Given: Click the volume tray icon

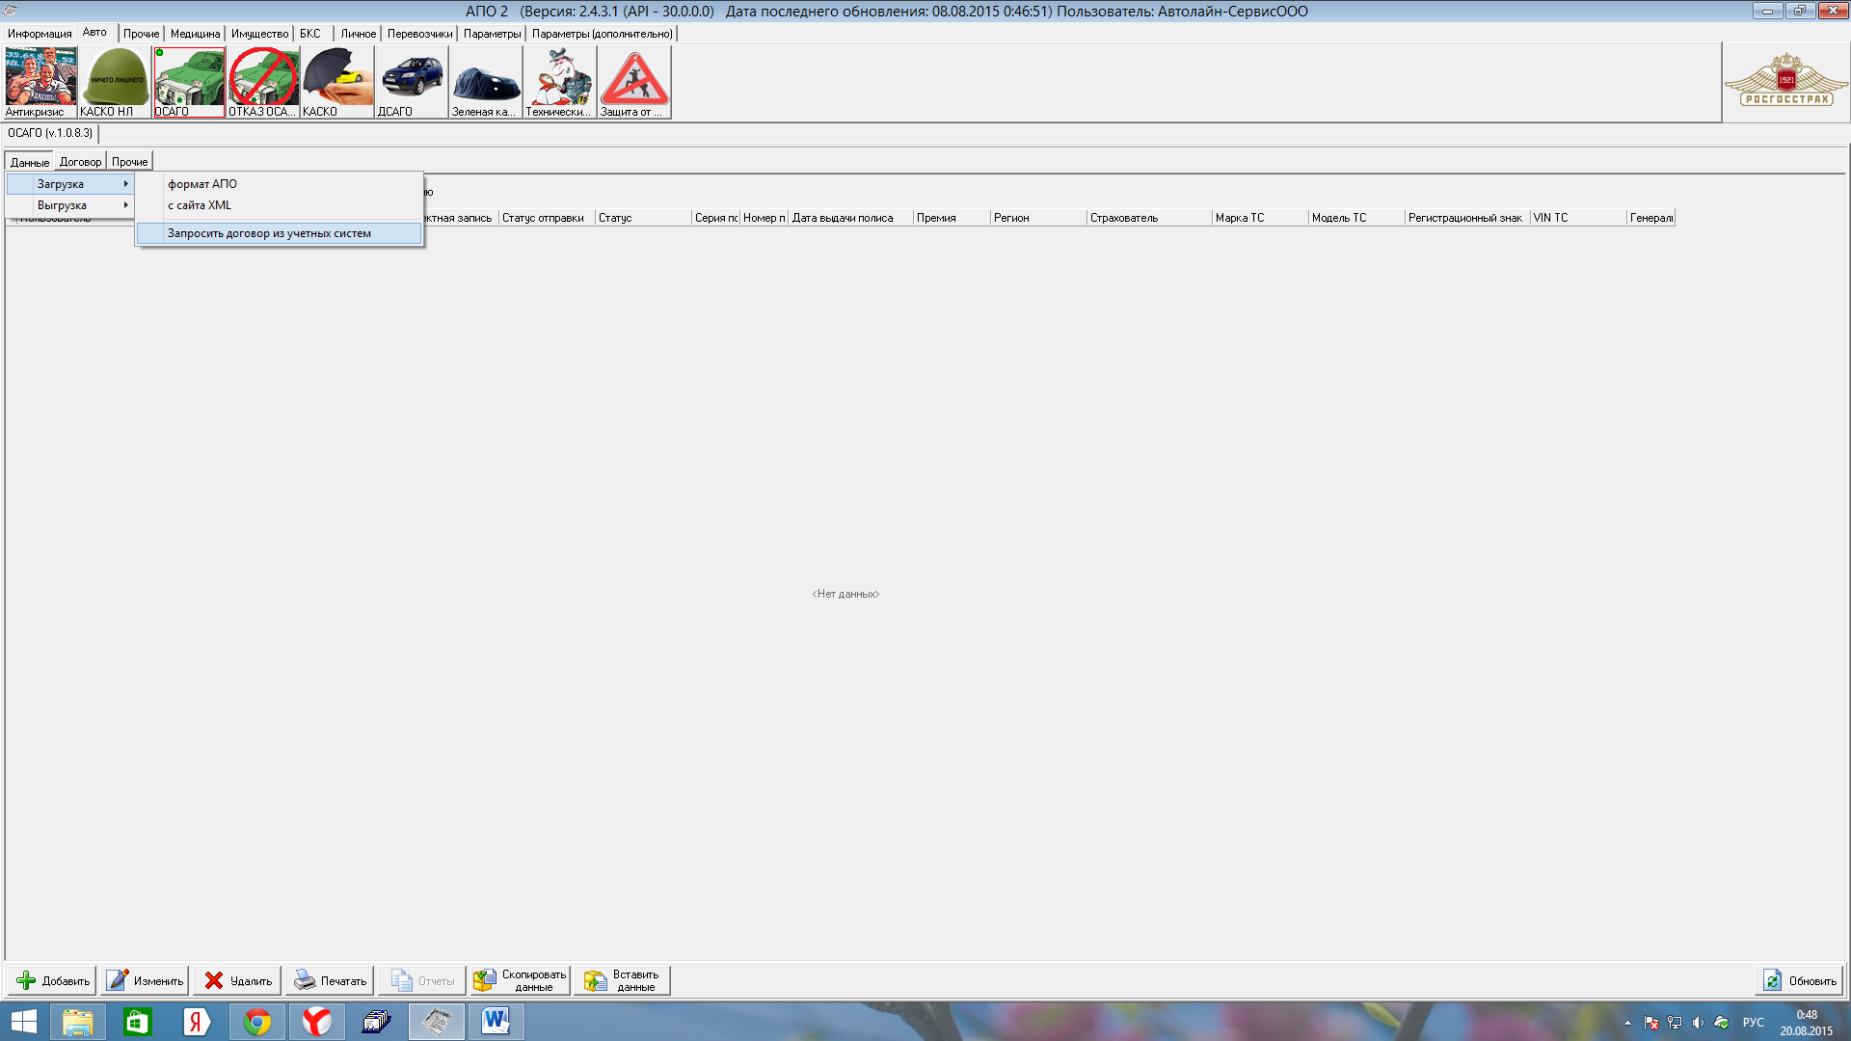Looking at the screenshot, I should pos(1698,1023).
